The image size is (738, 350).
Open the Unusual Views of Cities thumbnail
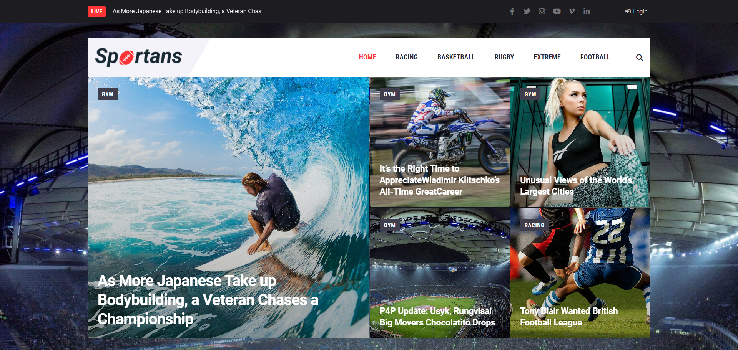click(580, 142)
